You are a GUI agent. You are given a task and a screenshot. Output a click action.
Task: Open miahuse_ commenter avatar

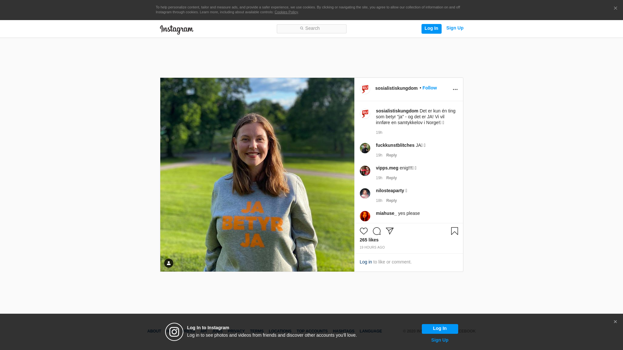(x=365, y=216)
